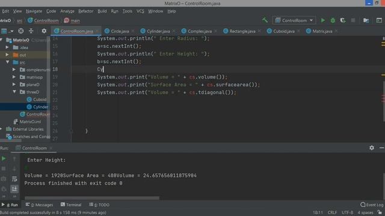This screenshot has width=385, height=216.
Task: Open the Terminal tool window
Action: click(x=71, y=205)
